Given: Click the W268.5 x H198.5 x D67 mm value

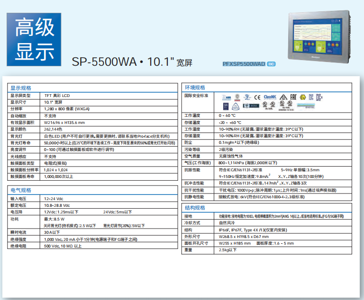Looking at the screenshot, I should [x=244, y=237].
